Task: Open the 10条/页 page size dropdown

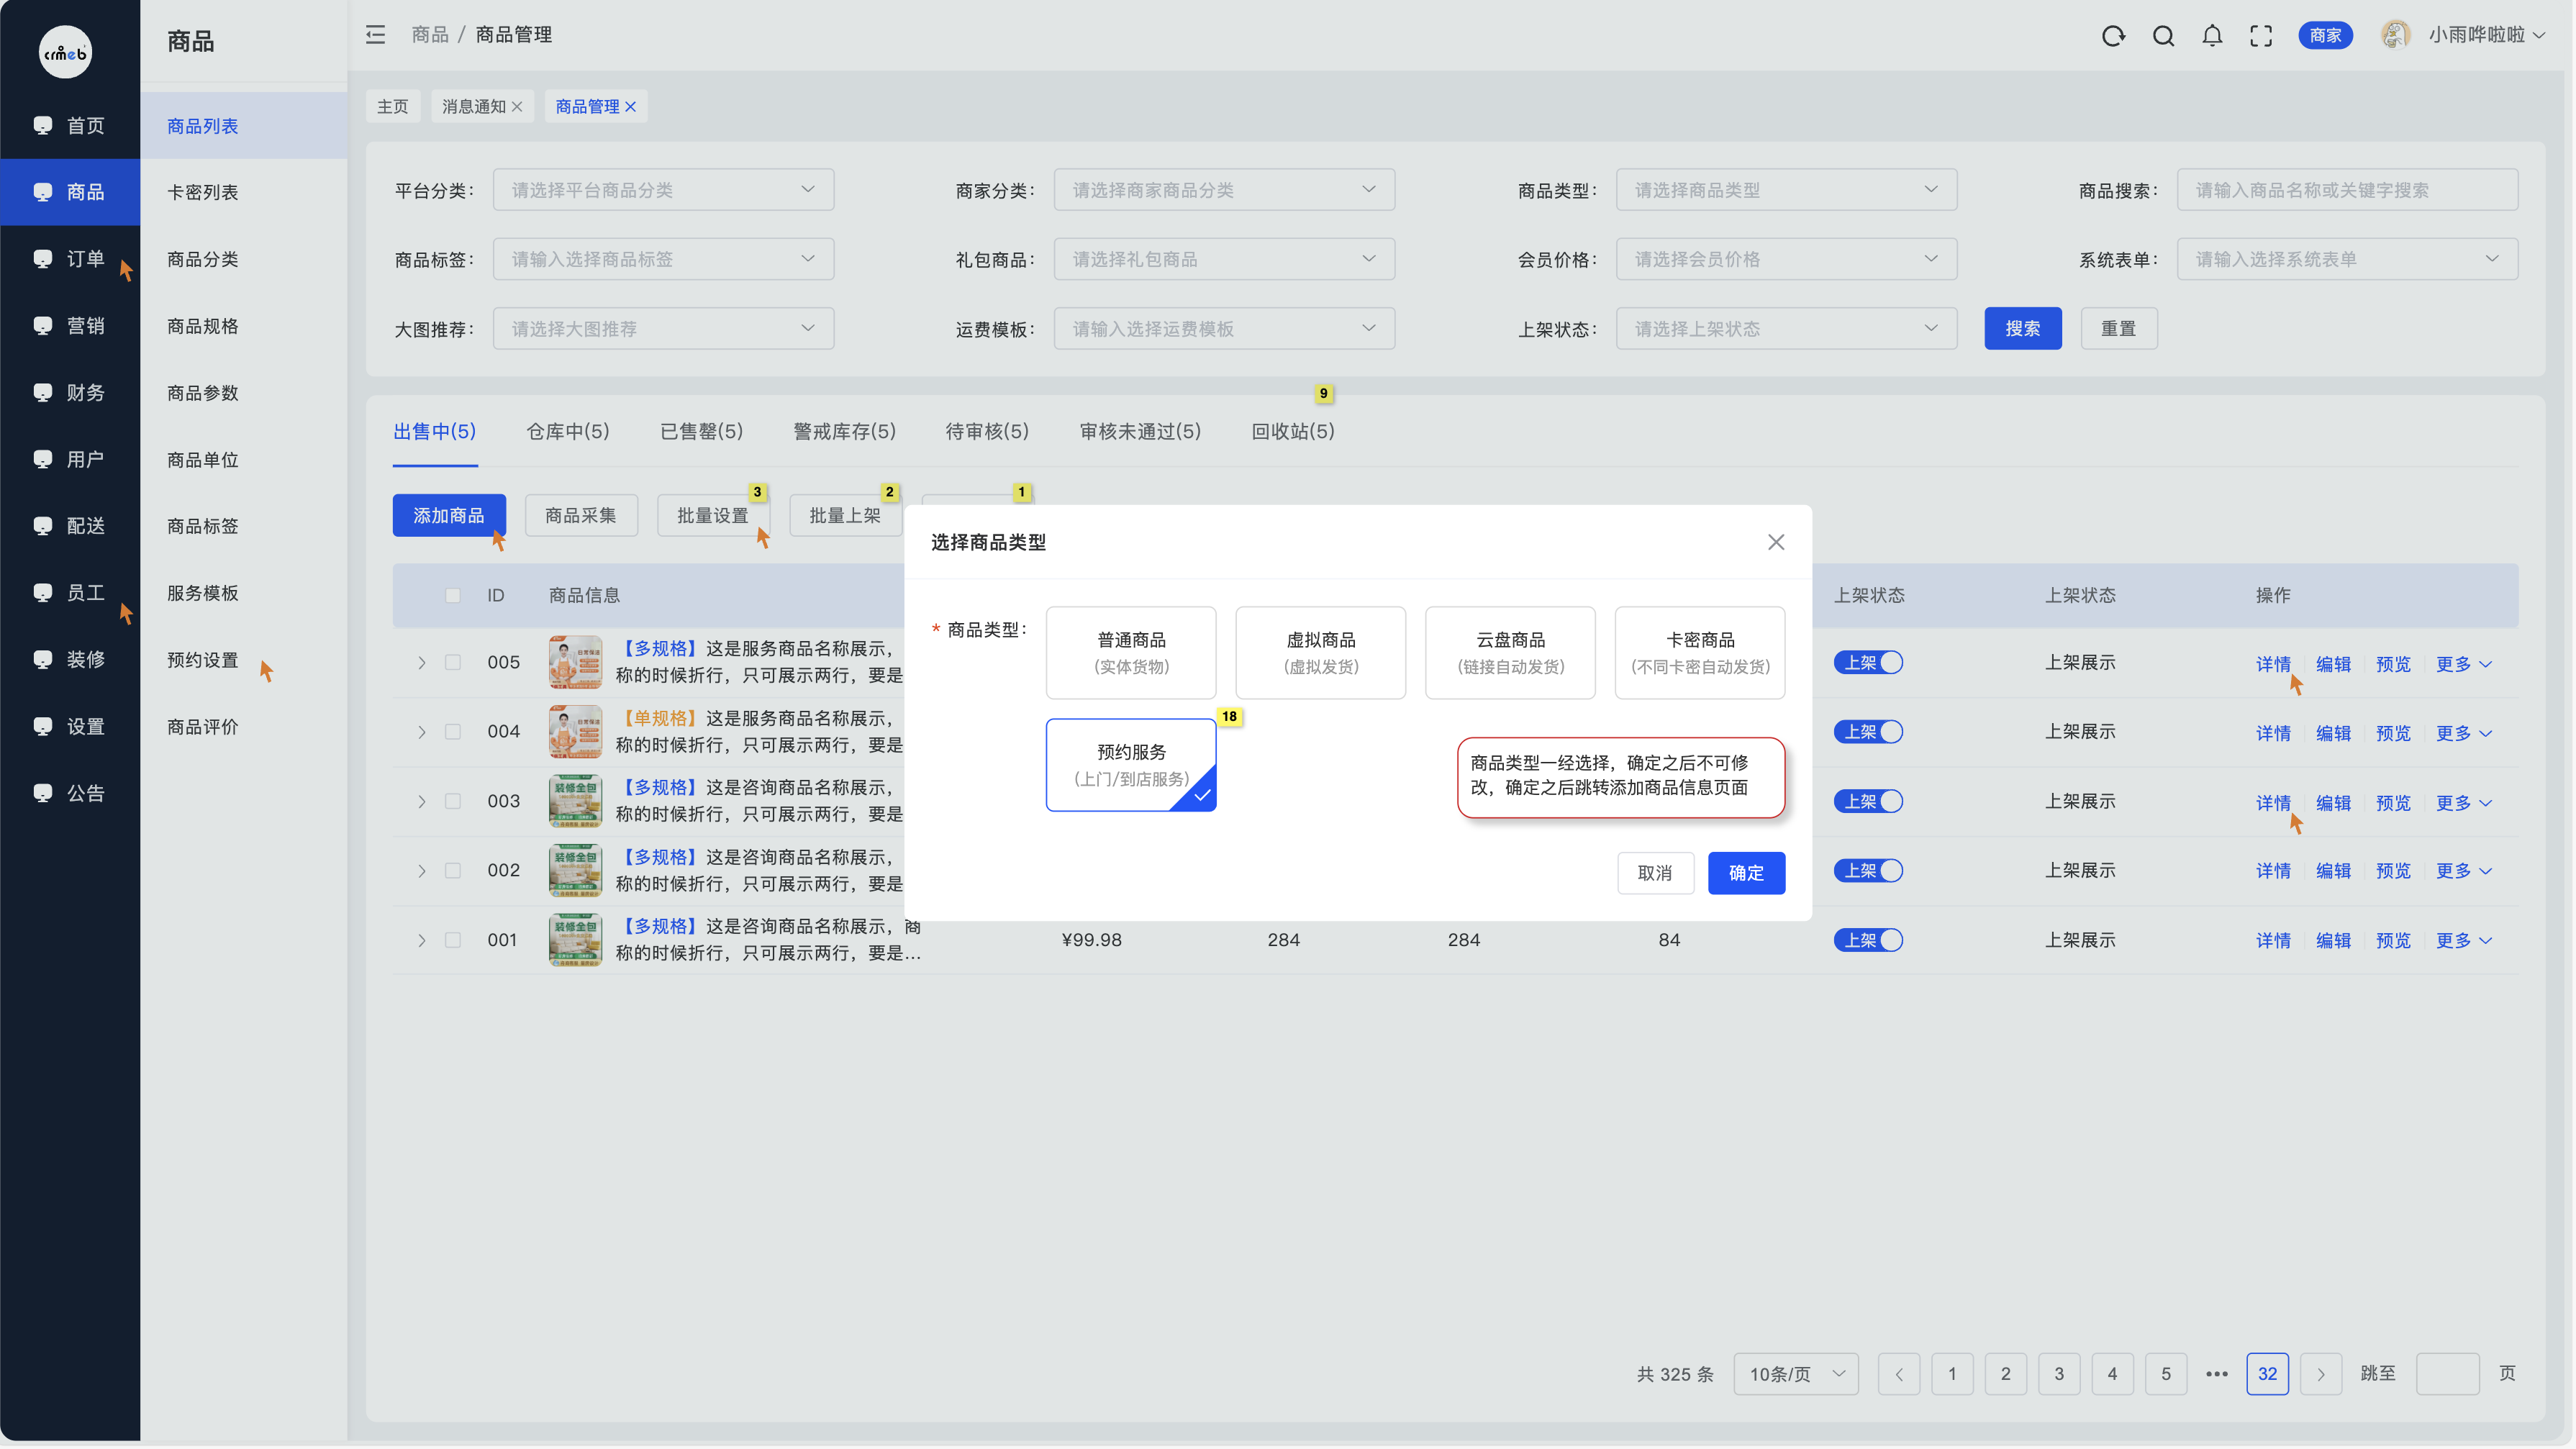Action: 1796,1374
